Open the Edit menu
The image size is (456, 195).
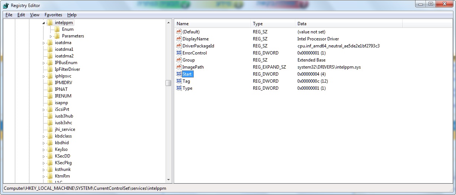click(x=21, y=15)
